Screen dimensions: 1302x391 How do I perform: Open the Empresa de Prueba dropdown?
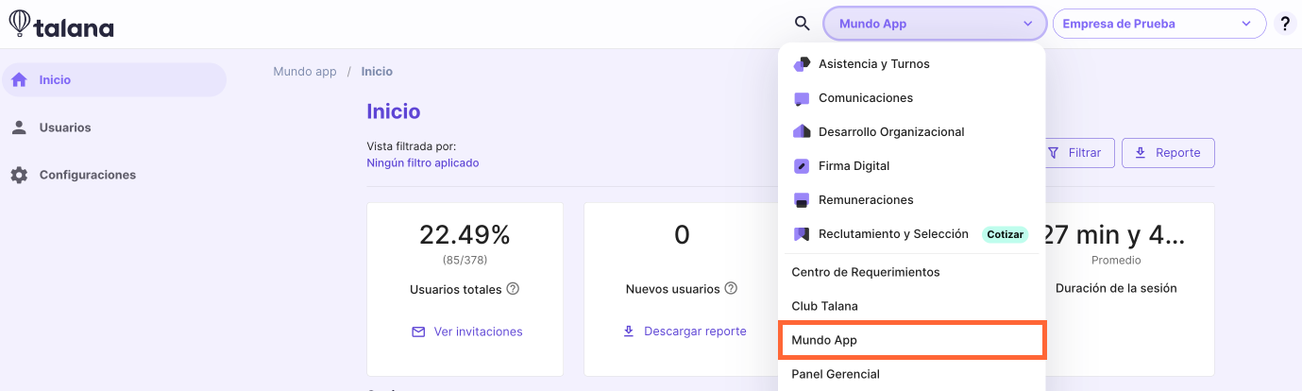tap(1158, 24)
